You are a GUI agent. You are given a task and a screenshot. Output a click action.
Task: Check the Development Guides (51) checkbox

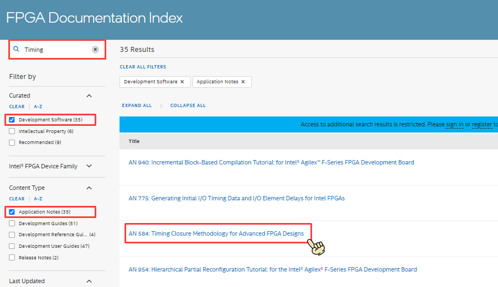pyautogui.click(x=12, y=224)
